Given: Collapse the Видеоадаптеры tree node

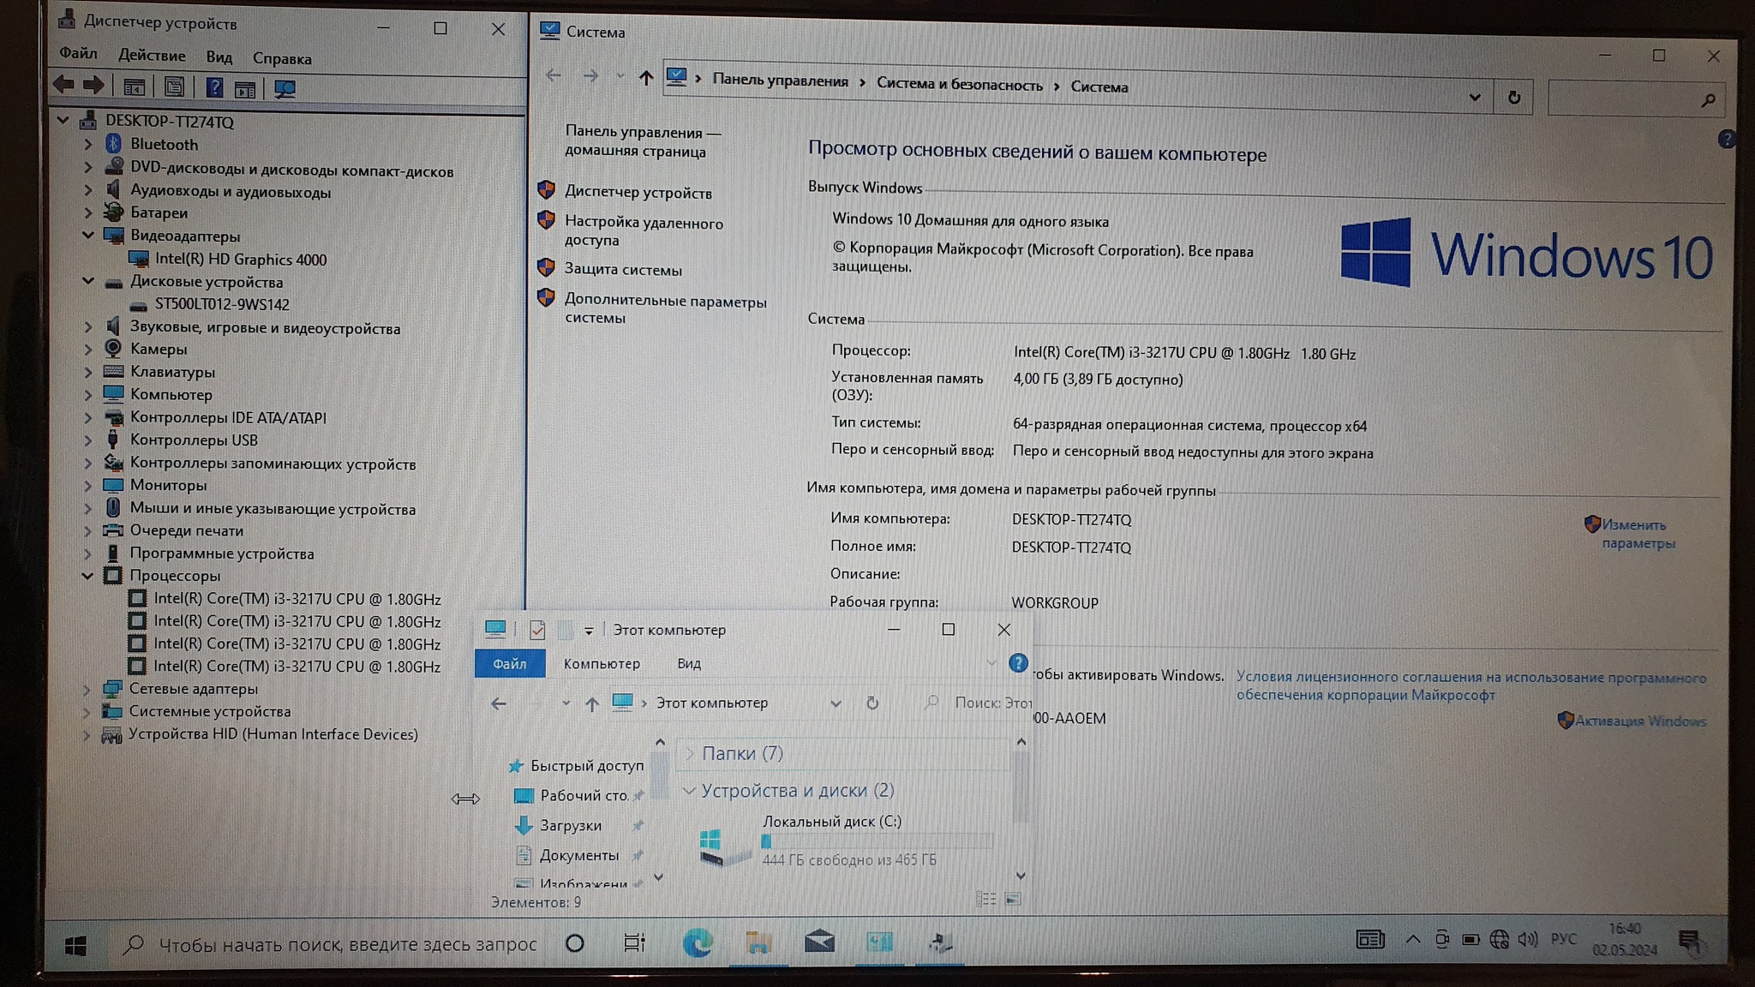Looking at the screenshot, I should click(x=88, y=235).
